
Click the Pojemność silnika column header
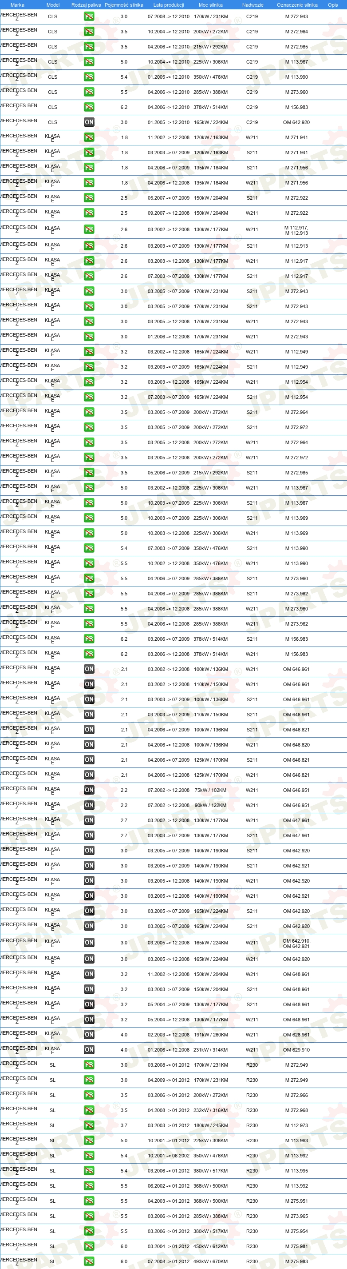124,5
